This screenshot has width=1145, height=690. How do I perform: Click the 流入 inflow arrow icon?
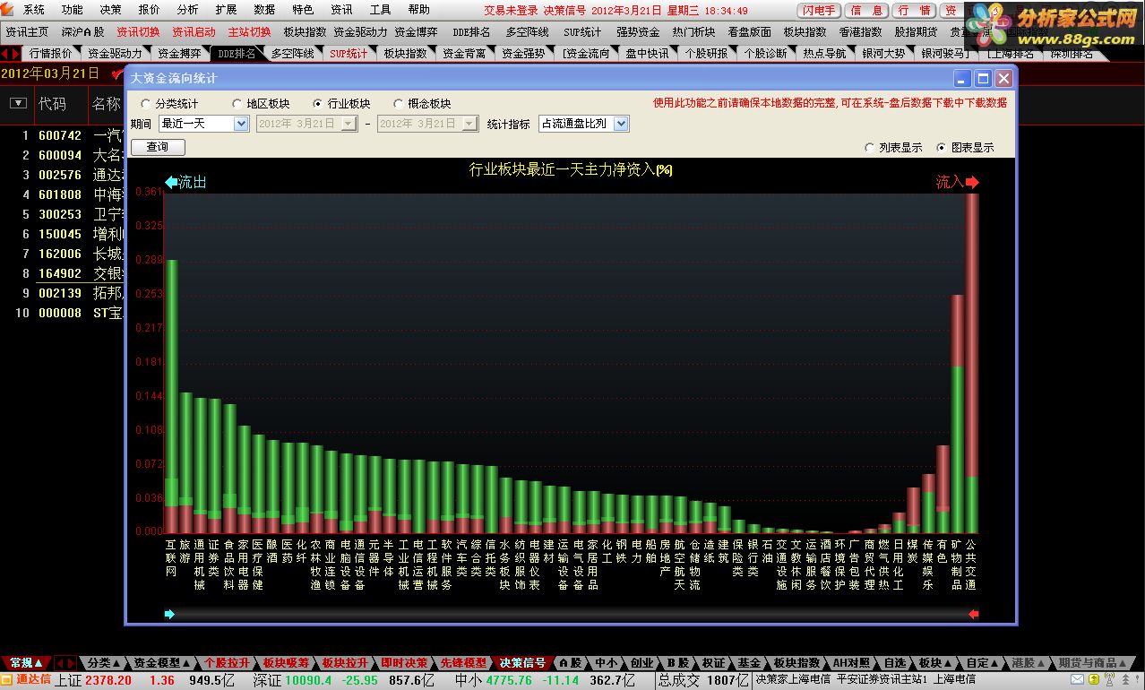coord(972,182)
